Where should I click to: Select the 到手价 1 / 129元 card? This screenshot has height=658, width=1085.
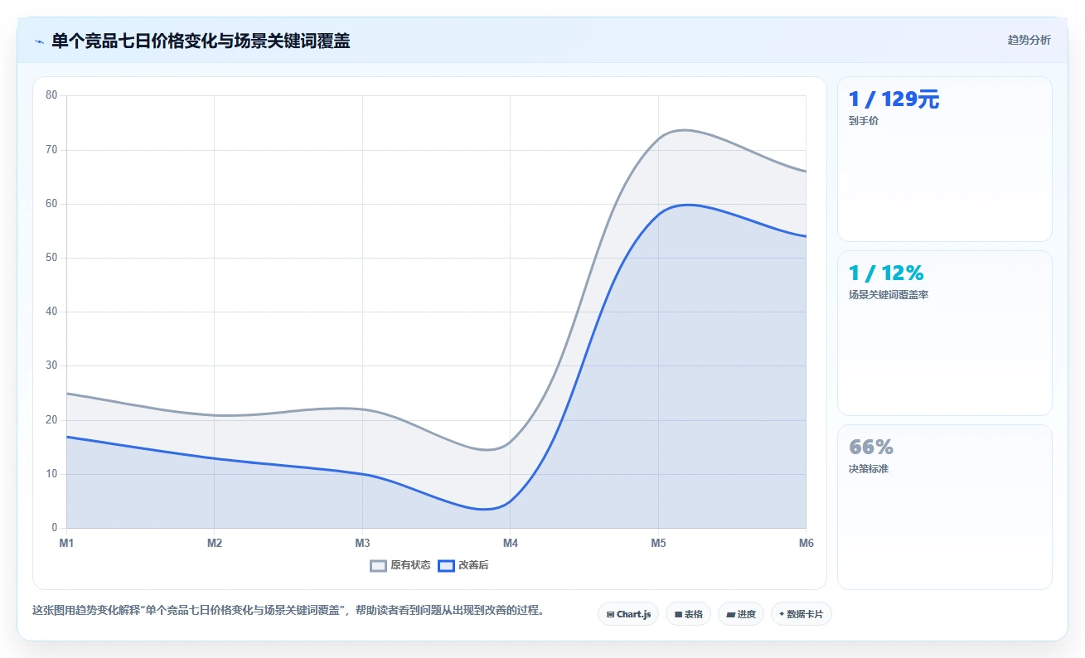click(x=944, y=159)
